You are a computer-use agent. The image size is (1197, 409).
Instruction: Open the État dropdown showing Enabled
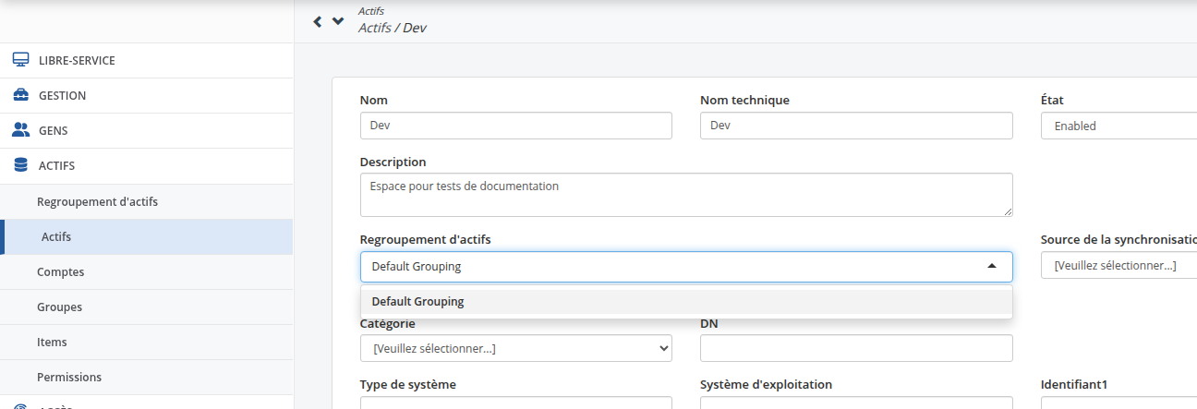tap(1118, 126)
